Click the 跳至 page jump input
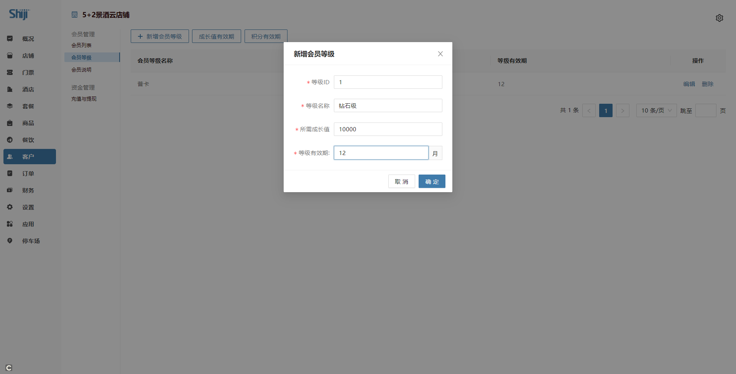This screenshot has height=374, width=736. 706,111
